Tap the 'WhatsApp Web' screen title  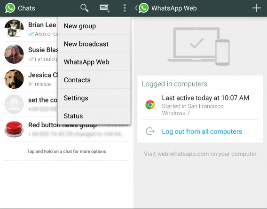coord(174,8)
